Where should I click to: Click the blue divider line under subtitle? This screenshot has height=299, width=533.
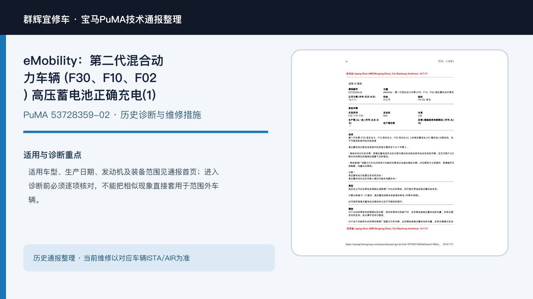146,132
